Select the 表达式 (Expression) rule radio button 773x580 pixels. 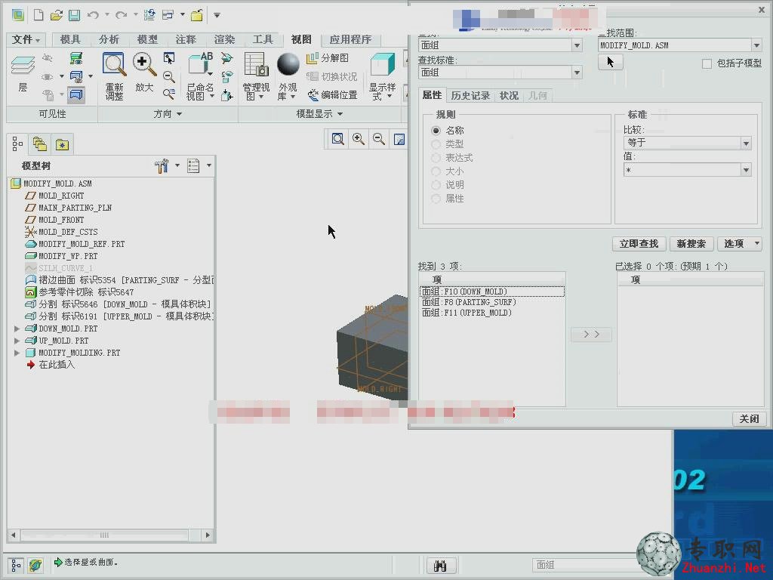click(x=436, y=158)
